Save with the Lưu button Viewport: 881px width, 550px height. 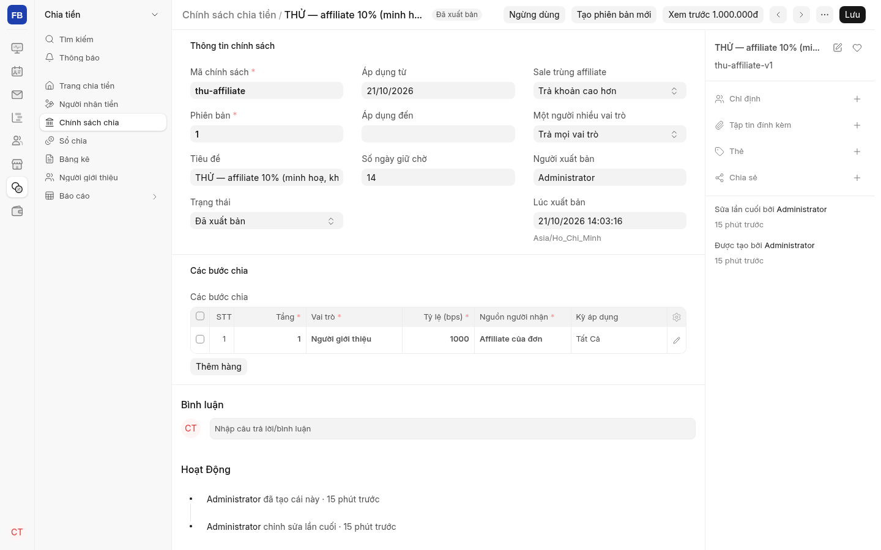coord(852,15)
